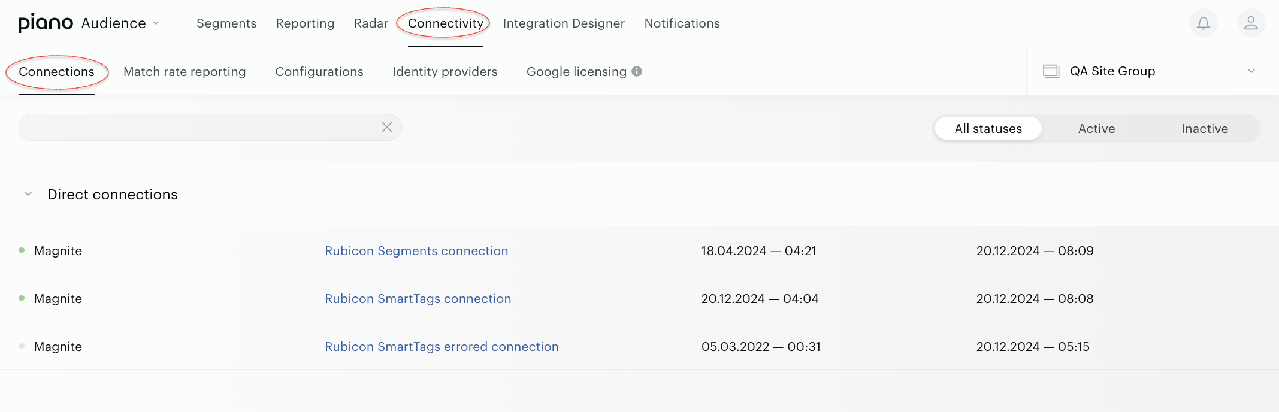Open the user profile avatar icon
This screenshot has width=1279, height=412.
tap(1251, 23)
